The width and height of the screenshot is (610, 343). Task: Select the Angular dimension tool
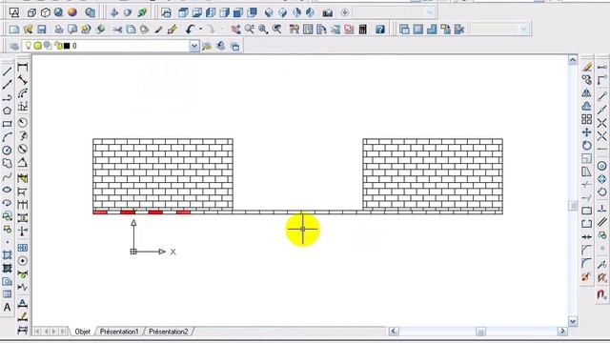coord(23,162)
